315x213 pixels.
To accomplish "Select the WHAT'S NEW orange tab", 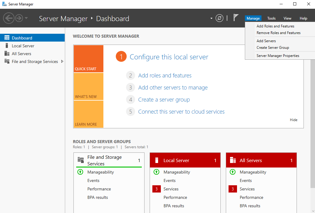I will pos(88,87).
